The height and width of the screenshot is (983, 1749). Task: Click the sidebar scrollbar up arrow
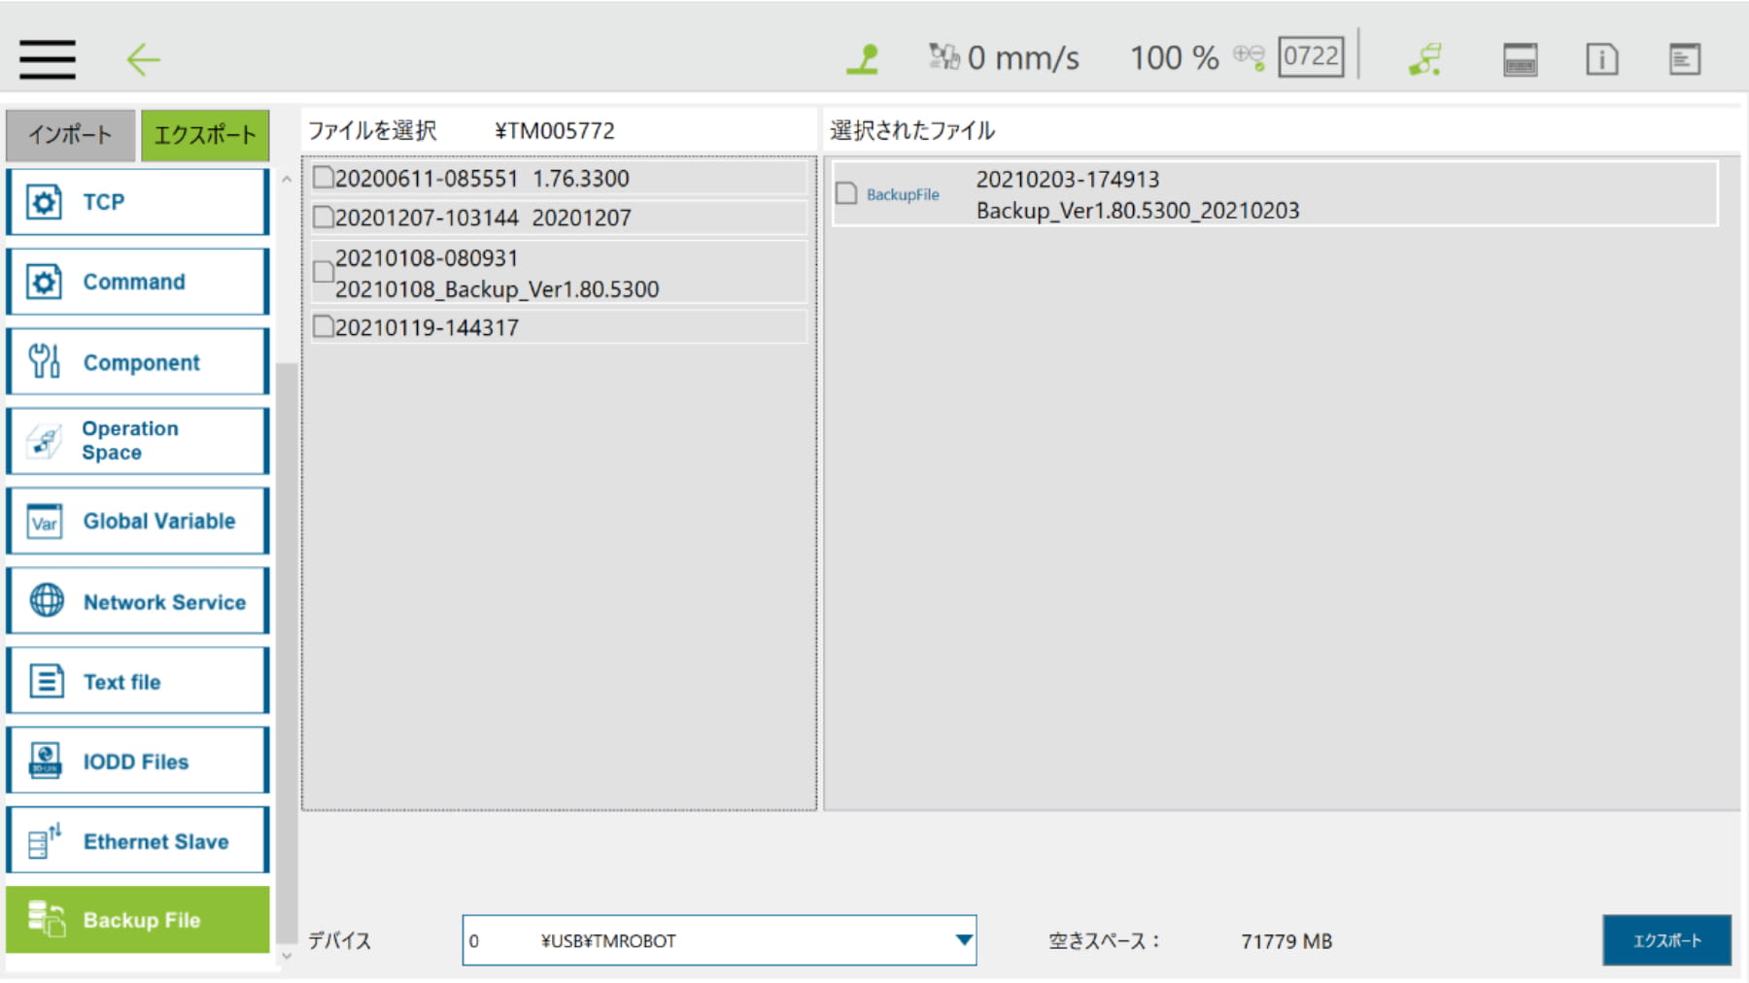pyautogui.click(x=287, y=180)
